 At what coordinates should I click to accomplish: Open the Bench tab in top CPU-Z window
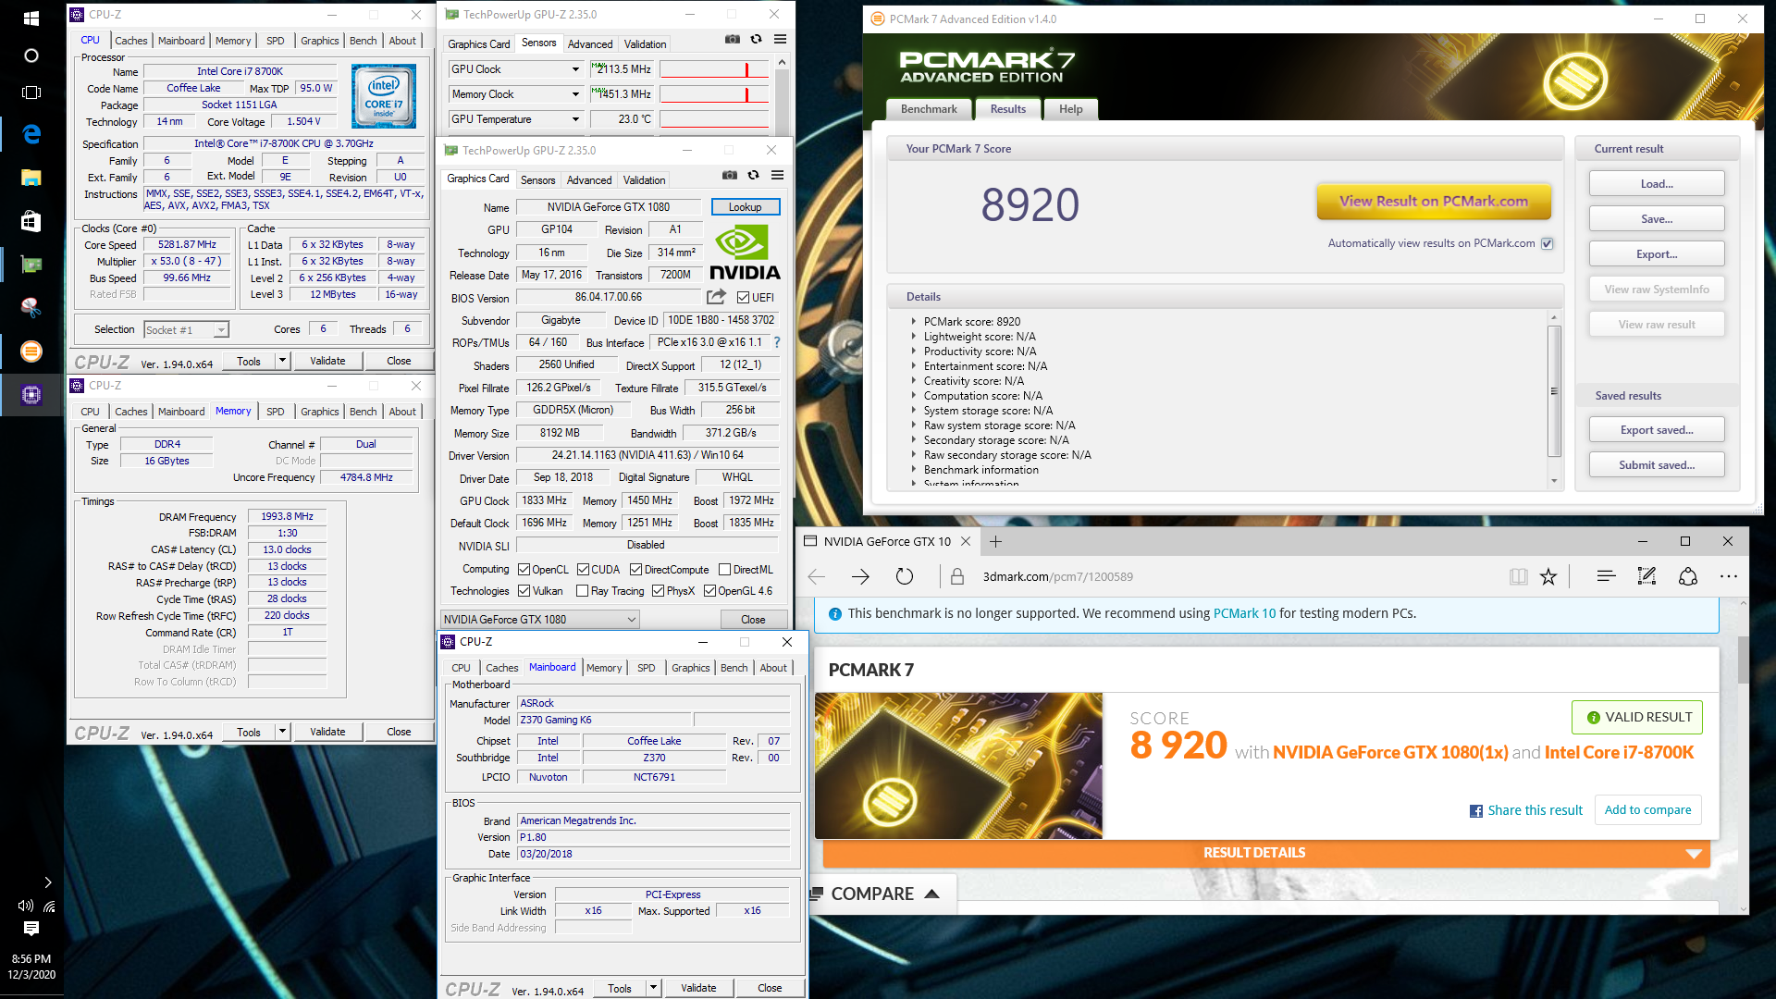click(x=363, y=41)
